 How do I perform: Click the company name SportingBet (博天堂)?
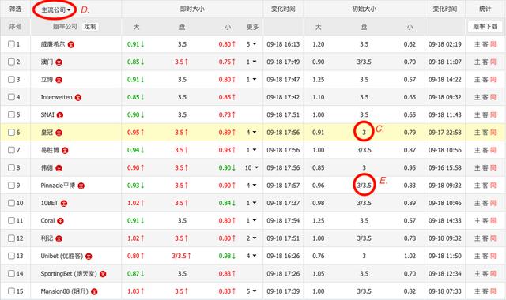(x=69, y=274)
